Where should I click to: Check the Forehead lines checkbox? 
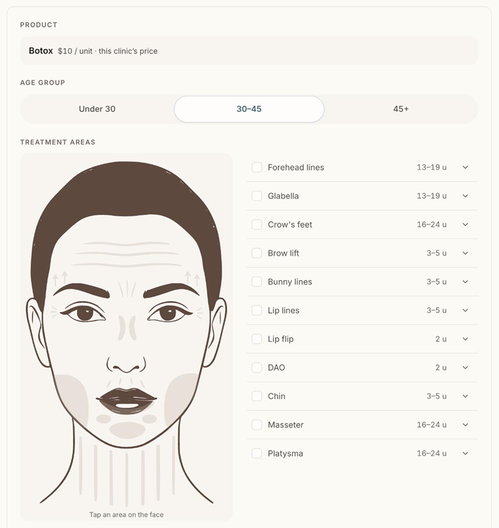click(x=257, y=167)
